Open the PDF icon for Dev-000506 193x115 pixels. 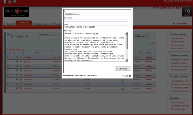tap(21, 88)
